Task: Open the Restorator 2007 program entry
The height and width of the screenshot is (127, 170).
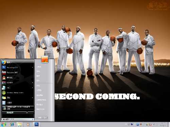Action: pyautogui.click(x=18, y=72)
